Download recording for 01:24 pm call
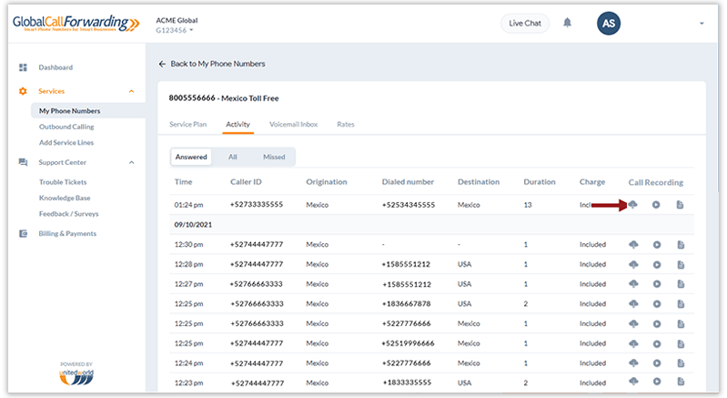Viewport: 727px width, 398px height. [633, 205]
